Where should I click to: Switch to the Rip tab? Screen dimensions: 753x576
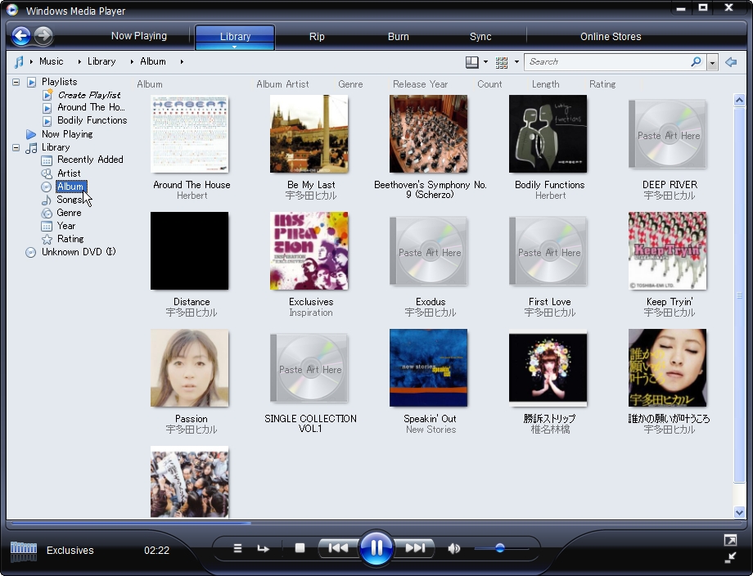(x=317, y=37)
